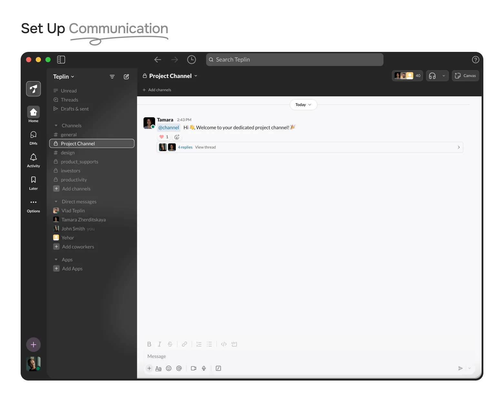The image size is (504, 396).
Task: Click Tamara's message avatar
Action: (x=149, y=123)
